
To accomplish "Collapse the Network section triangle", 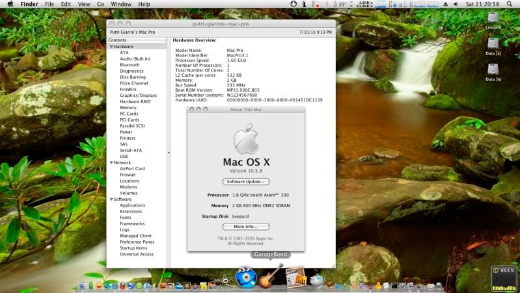I will (x=111, y=162).
